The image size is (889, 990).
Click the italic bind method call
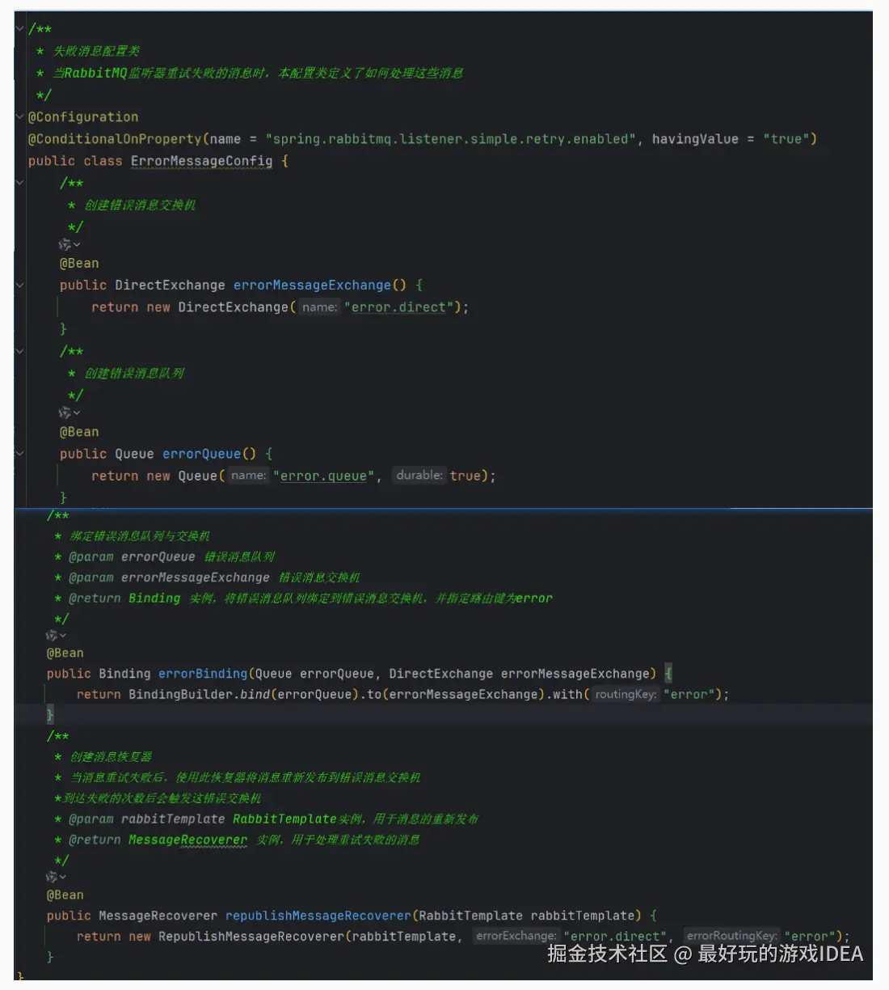255,694
